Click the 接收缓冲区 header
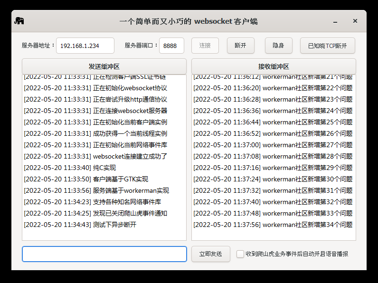This screenshot has height=283, width=378. [274, 66]
